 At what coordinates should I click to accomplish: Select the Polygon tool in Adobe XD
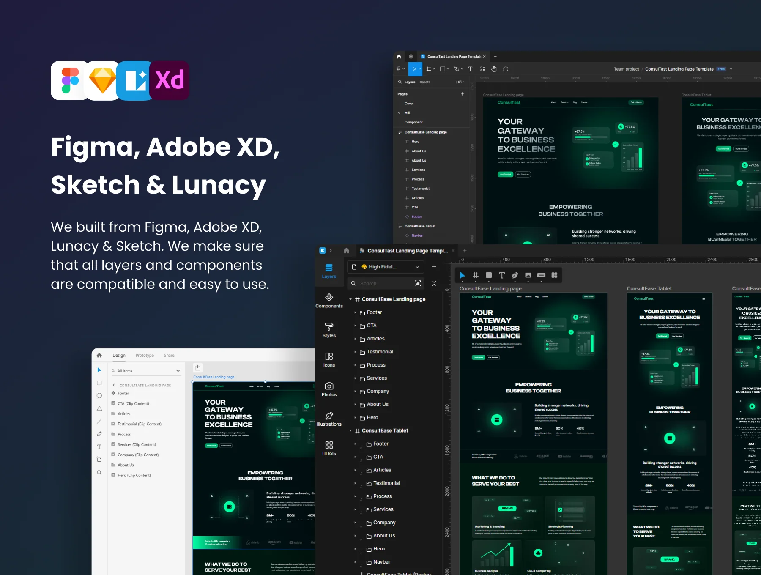[99, 408]
